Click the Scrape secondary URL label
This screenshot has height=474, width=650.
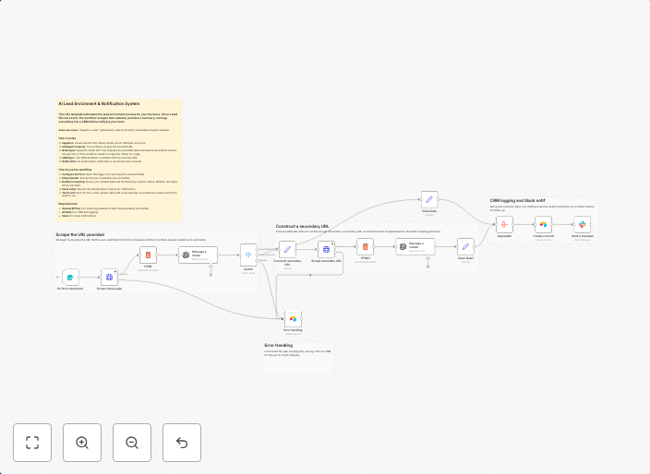(x=326, y=261)
